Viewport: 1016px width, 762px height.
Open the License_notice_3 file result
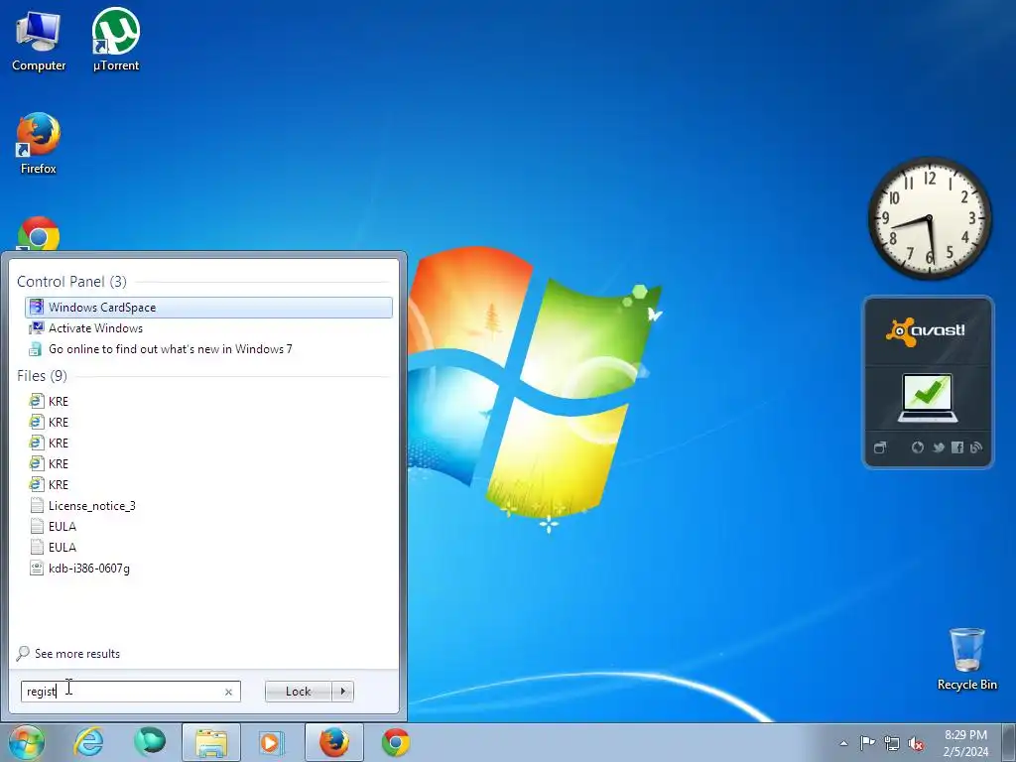click(x=208, y=505)
